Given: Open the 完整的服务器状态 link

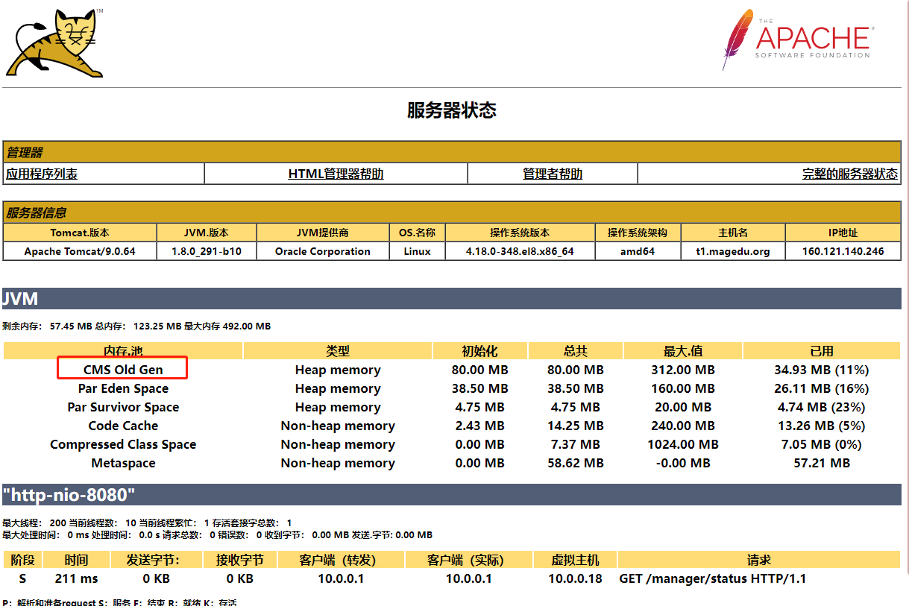Looking at the screenshot, I should tap(850, 174).
